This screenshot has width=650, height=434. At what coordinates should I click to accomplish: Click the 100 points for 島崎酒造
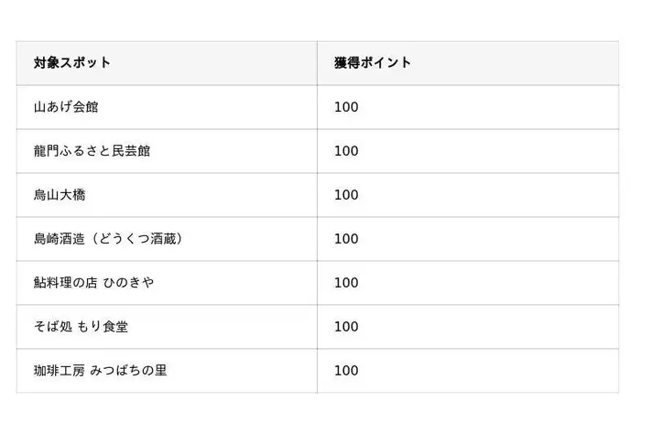(346, 239)
